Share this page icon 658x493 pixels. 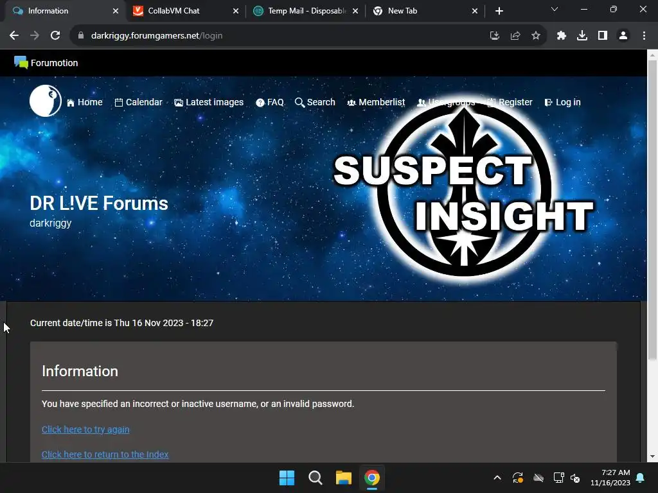(515, 36)
